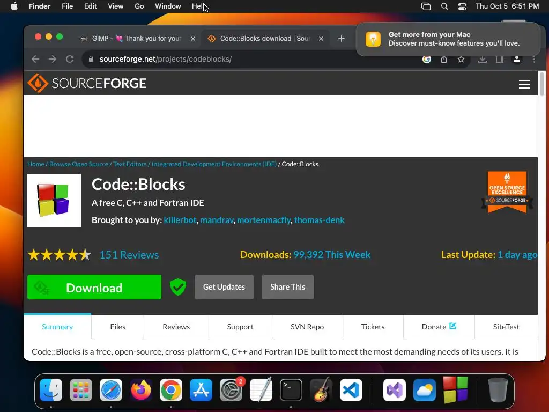The image size is (549, 412).
Task: Open Spotlight search in menu bar
Action: (x=444, y=6)
